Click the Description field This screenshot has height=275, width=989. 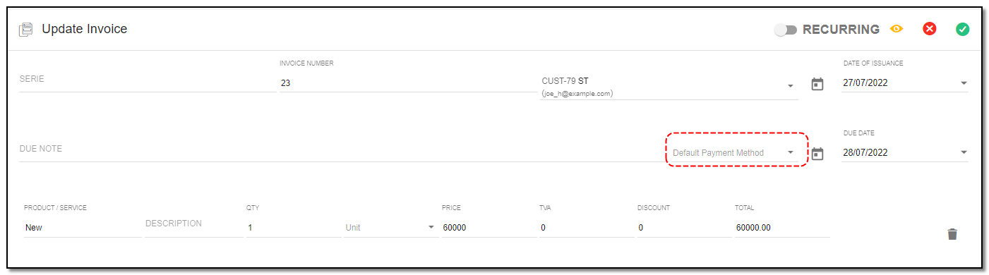click(x=194, y=224)
